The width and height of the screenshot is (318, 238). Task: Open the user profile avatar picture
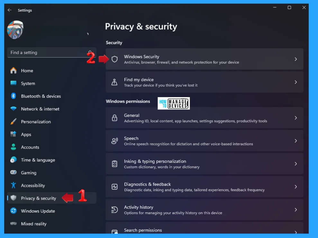pos(15,30)
